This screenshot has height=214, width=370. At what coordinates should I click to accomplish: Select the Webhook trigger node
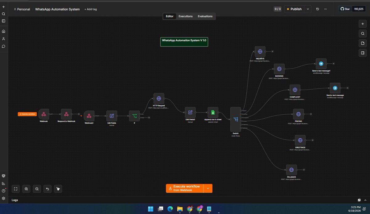(44, 114)
